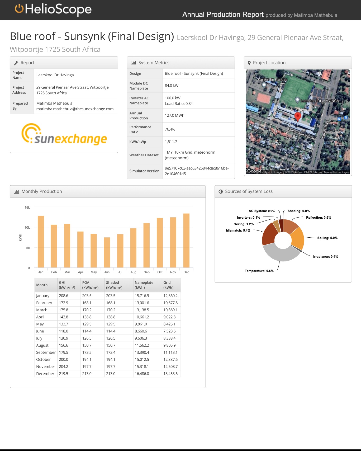The height and width of the screenshot is (451, 361).
Task: Click the orange Soiling pie slice
Action: tap(298, 238)
